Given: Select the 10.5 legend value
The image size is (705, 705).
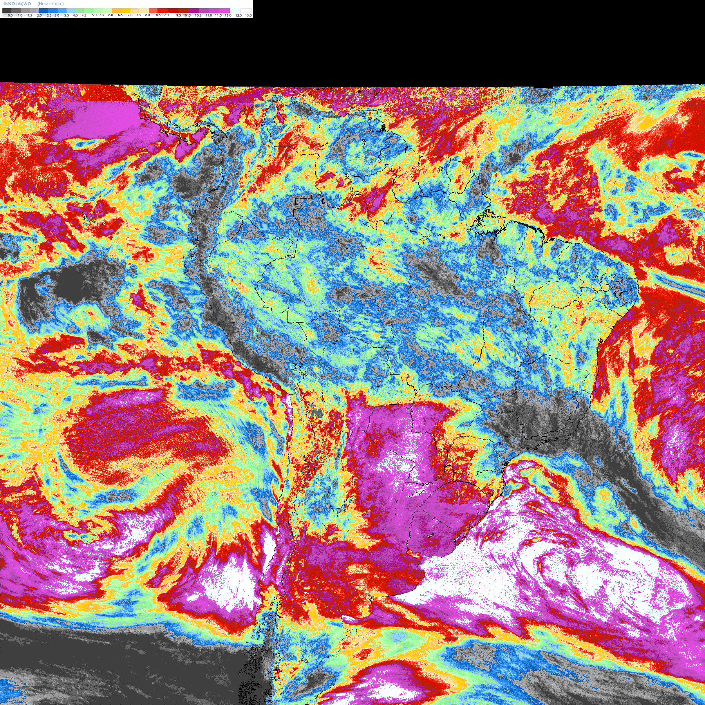Looking at the screenshot, I should [x=198, y=15].
